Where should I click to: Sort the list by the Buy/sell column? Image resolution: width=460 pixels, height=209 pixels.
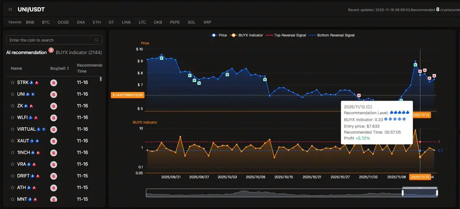click(x=60, y=68)
